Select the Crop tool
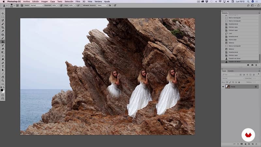 pyautogui.click(x=3, y=27)
